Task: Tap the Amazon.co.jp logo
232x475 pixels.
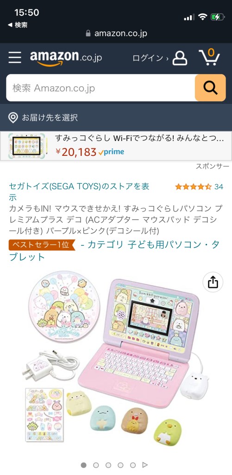Action: pyautogui.click(x=66, y=58)
